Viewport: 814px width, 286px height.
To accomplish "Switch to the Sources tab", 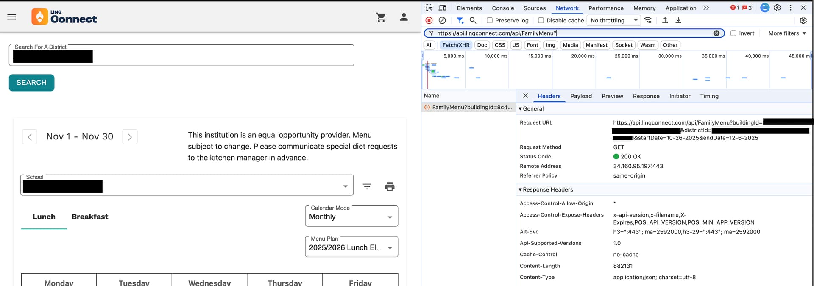I will [535, 8].
